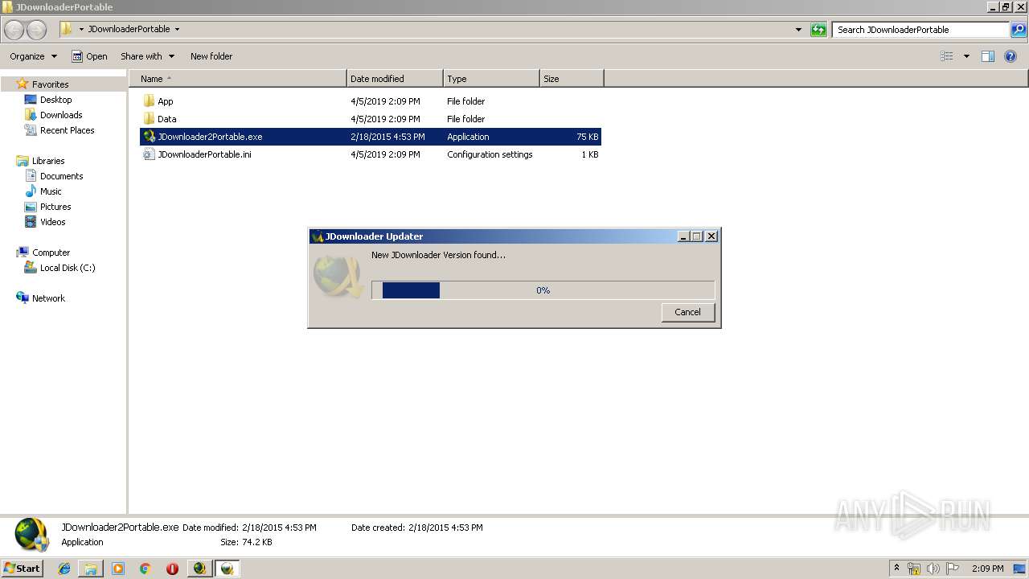The image size is (1029, 579).
Task: Click the JDownloader Updater progress bar
Action: tap(543, 290)
